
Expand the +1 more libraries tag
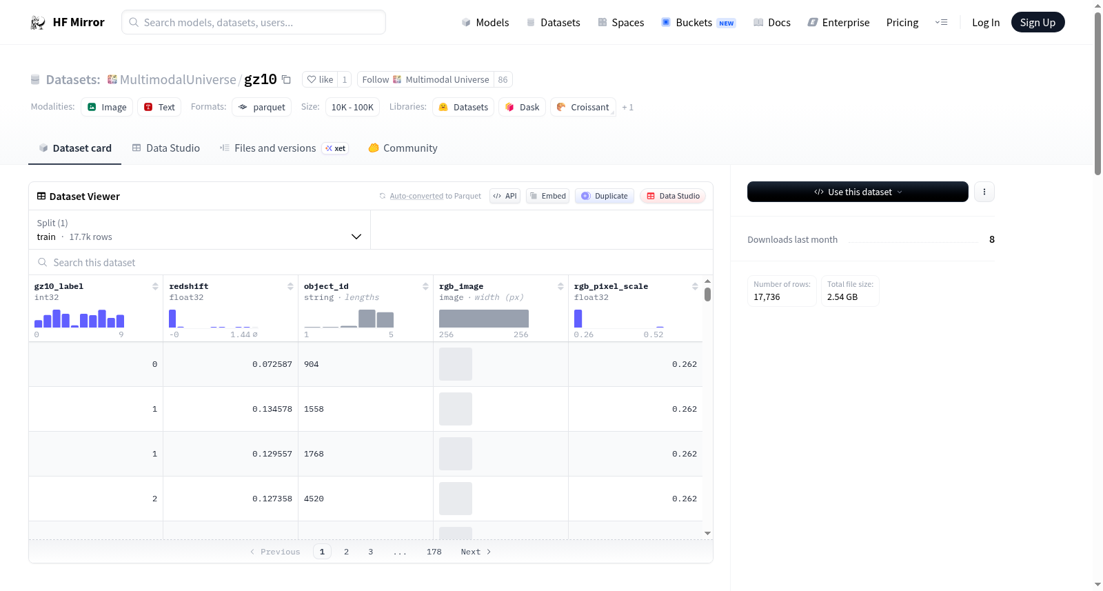coord(627,107)
